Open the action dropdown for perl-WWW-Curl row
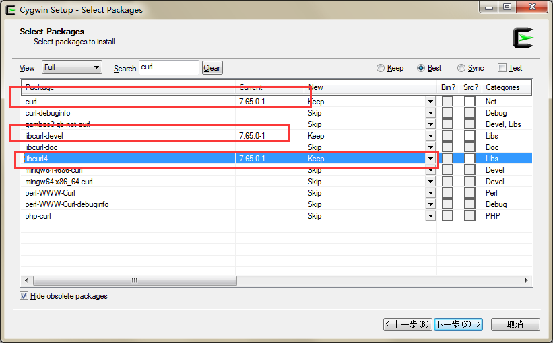The image size is (553, 343). click(x=430, y=193)
